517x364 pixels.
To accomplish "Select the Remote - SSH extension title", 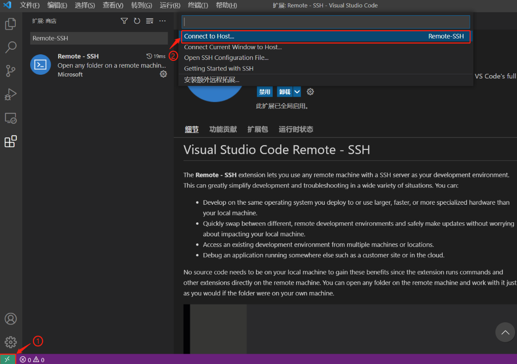I will (78, 56).
